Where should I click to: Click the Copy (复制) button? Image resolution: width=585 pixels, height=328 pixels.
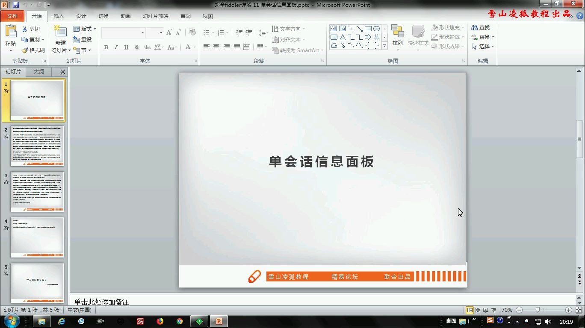click(33, 40)
